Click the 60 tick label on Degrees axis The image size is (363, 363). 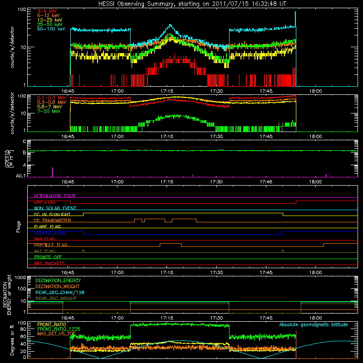click(x=23, y=337)
